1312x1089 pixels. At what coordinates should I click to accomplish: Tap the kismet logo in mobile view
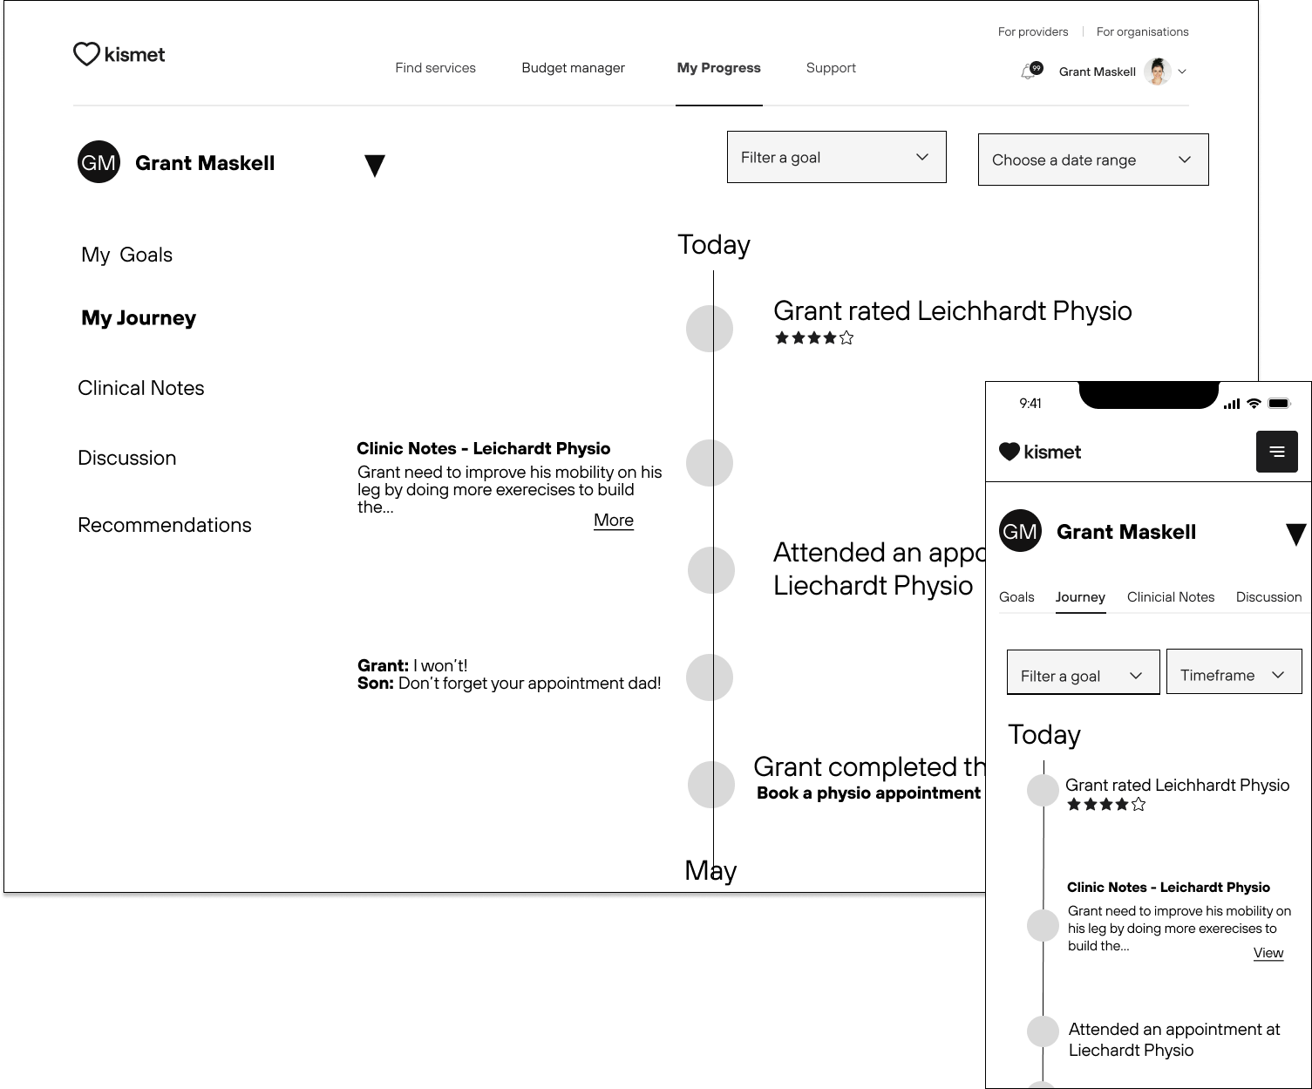tap(1039, 452)
